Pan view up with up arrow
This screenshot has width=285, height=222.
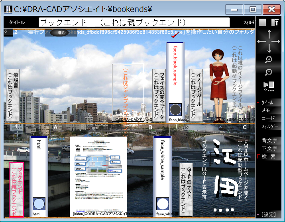[269, 34]
